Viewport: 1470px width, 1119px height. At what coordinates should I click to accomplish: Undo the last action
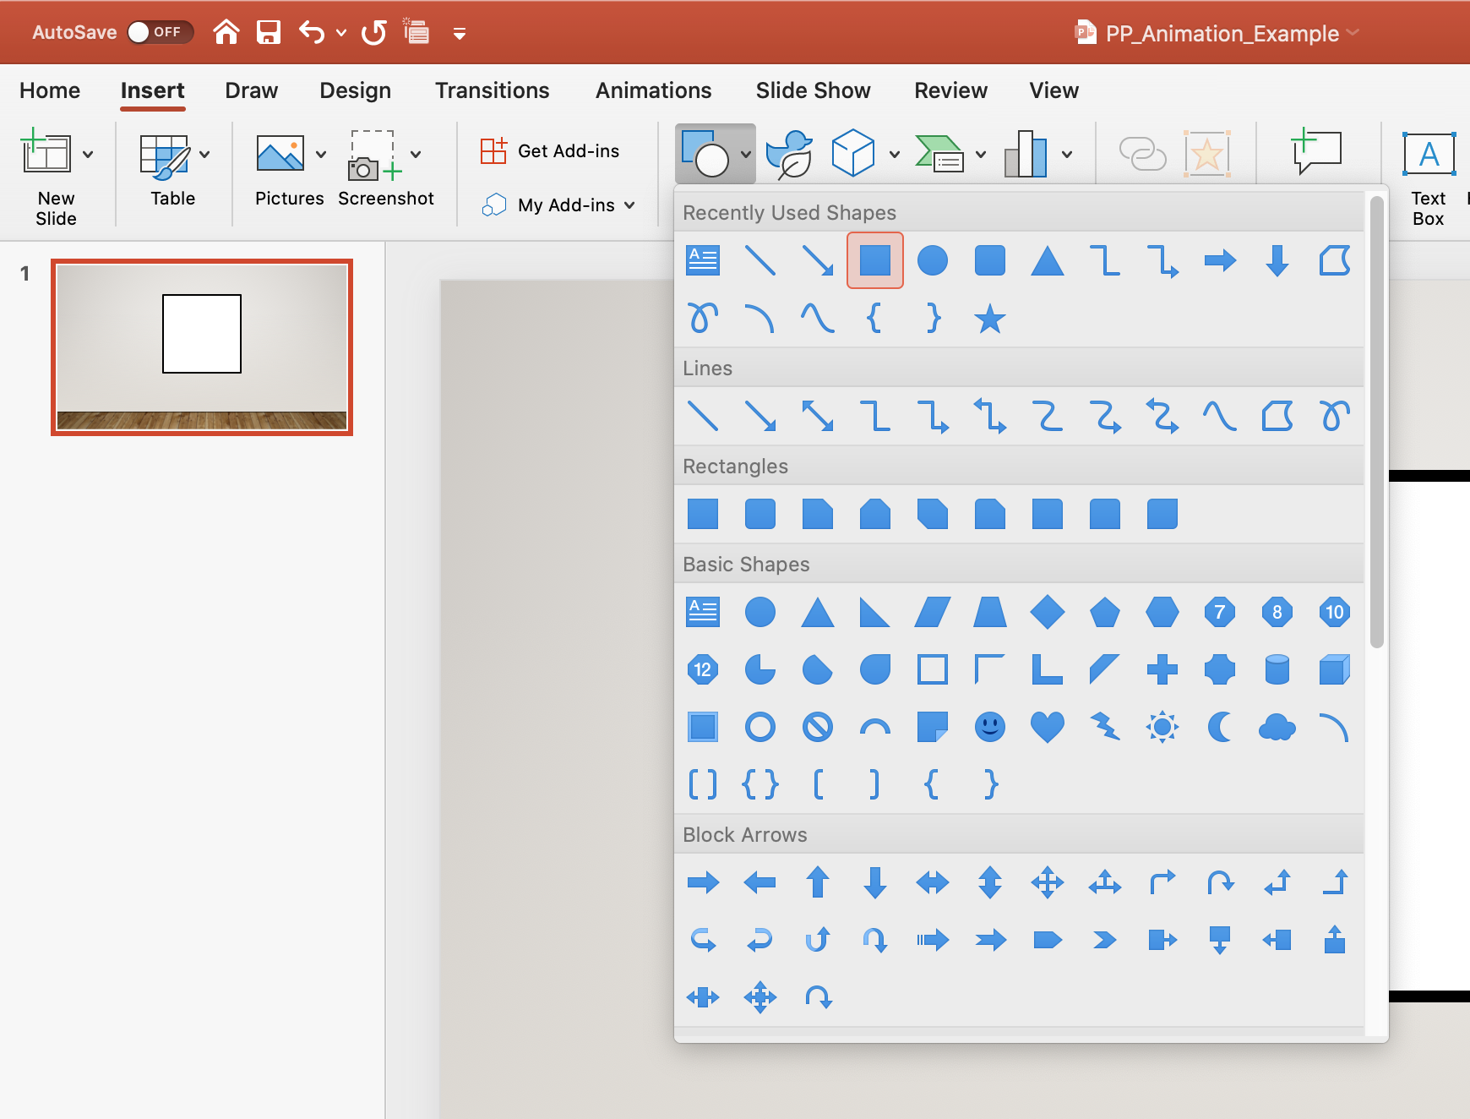click(310, 32)
